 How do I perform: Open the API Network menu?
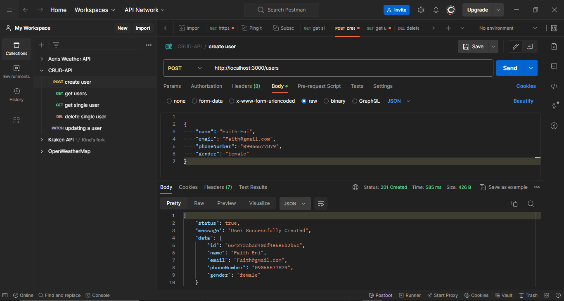tap(145, 10)
